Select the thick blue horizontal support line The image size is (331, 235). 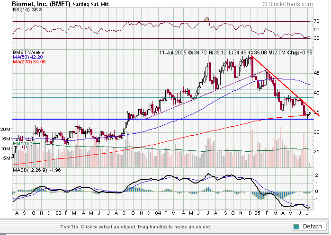coord(163,119)
